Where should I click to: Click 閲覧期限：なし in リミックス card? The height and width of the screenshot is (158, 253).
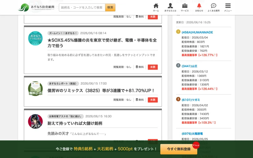(122, 100)
